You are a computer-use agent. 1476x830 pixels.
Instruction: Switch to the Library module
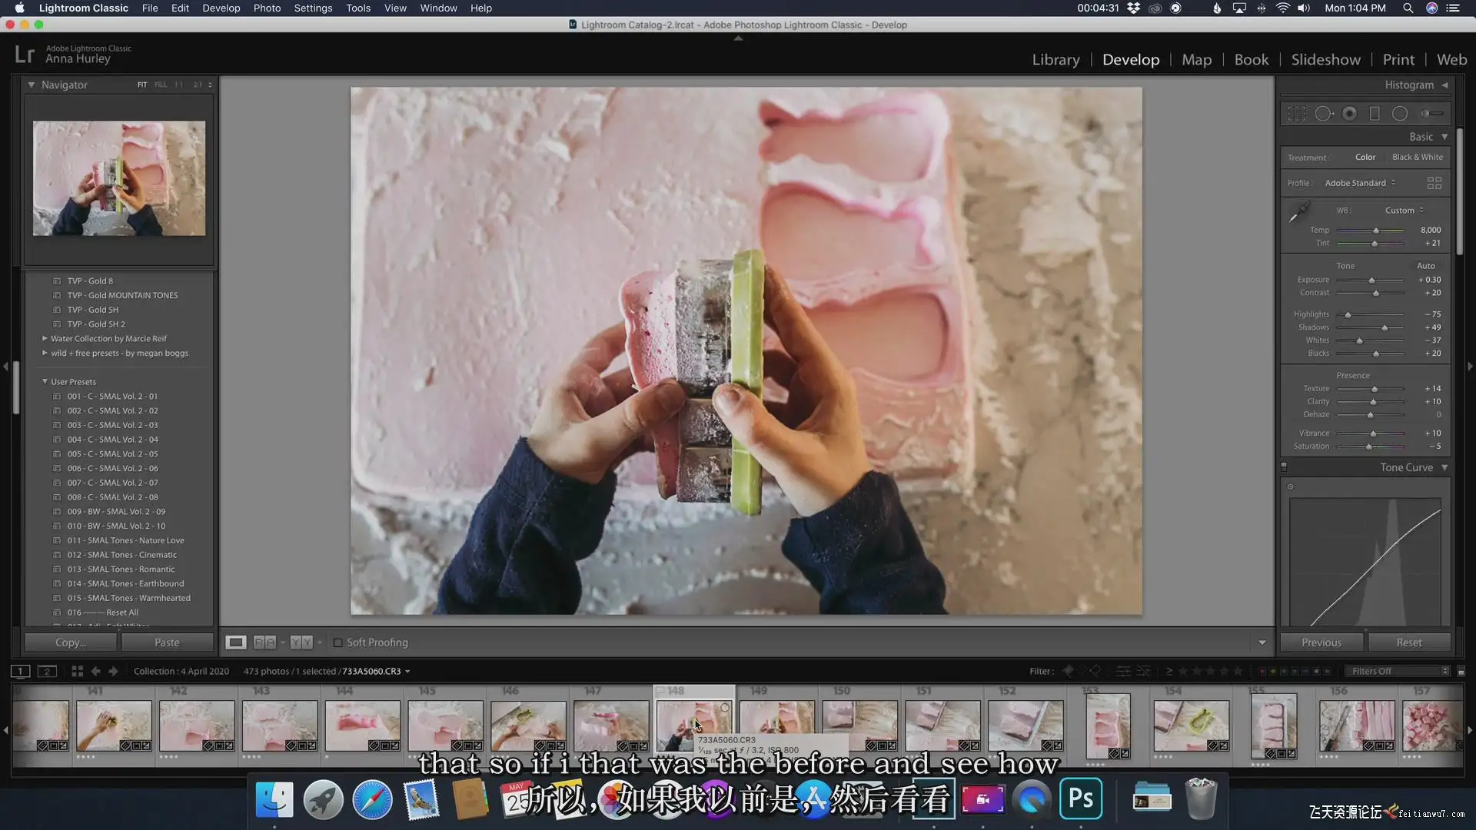tap(1055, 59)
